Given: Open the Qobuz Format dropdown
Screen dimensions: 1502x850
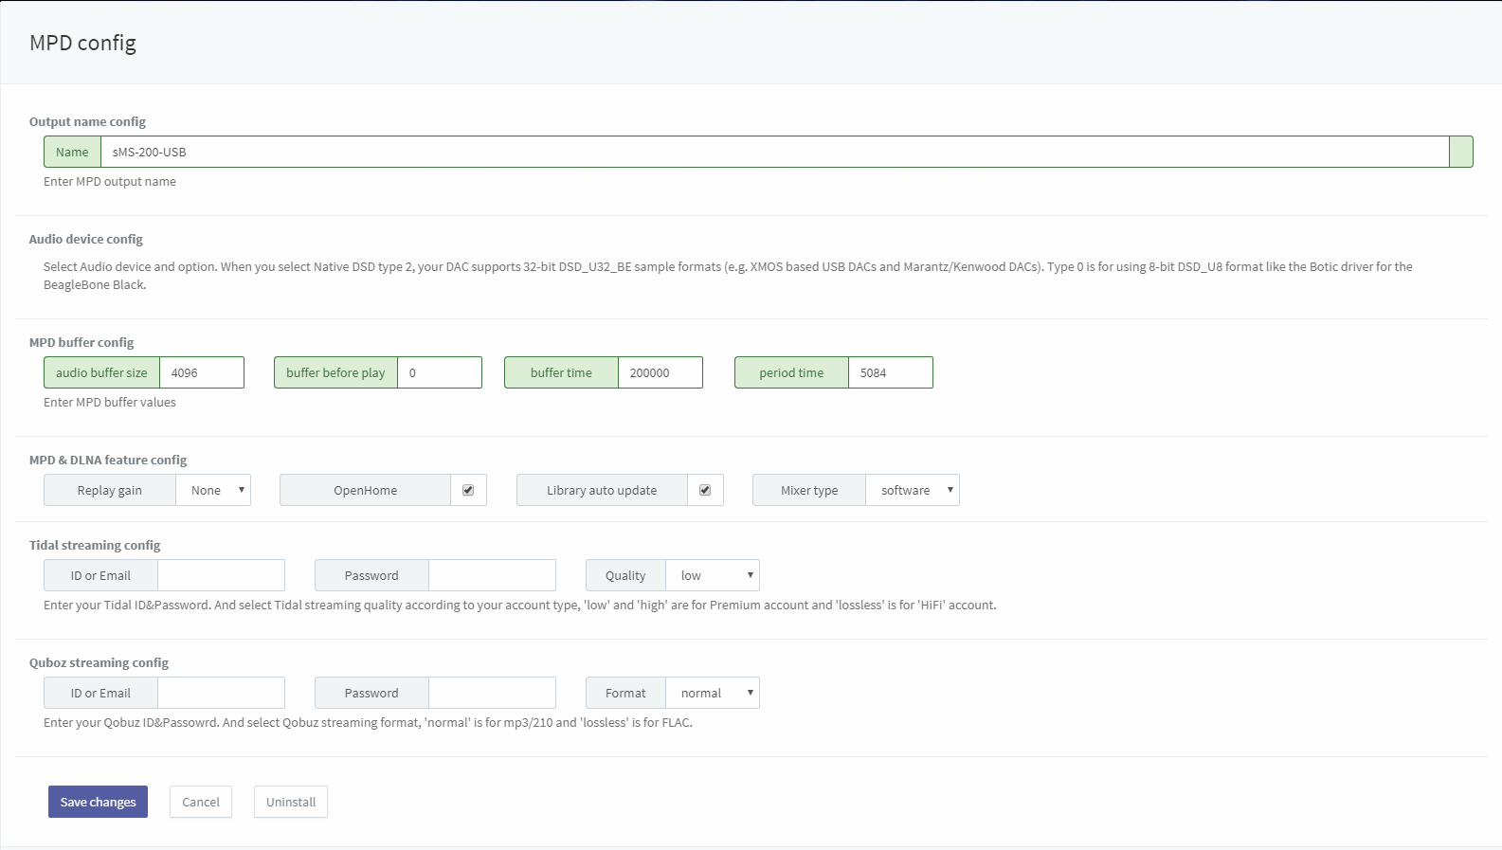Looking at the screenshot, I should coord(713,693).
